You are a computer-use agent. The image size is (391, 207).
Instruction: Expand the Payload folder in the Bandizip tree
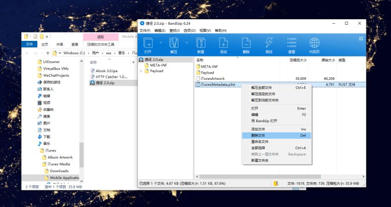coord(141,71)
